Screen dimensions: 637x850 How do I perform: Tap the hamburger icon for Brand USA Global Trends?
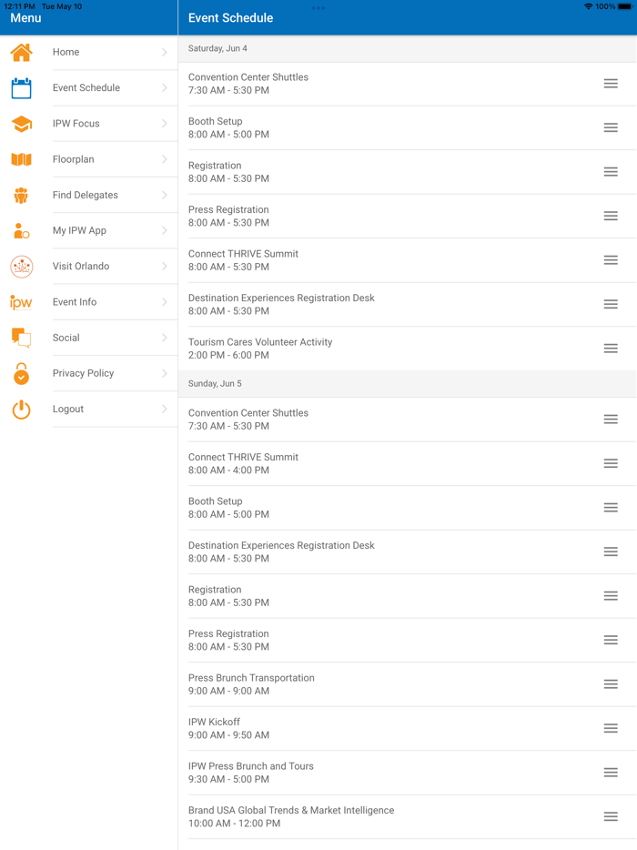(611, 817)
